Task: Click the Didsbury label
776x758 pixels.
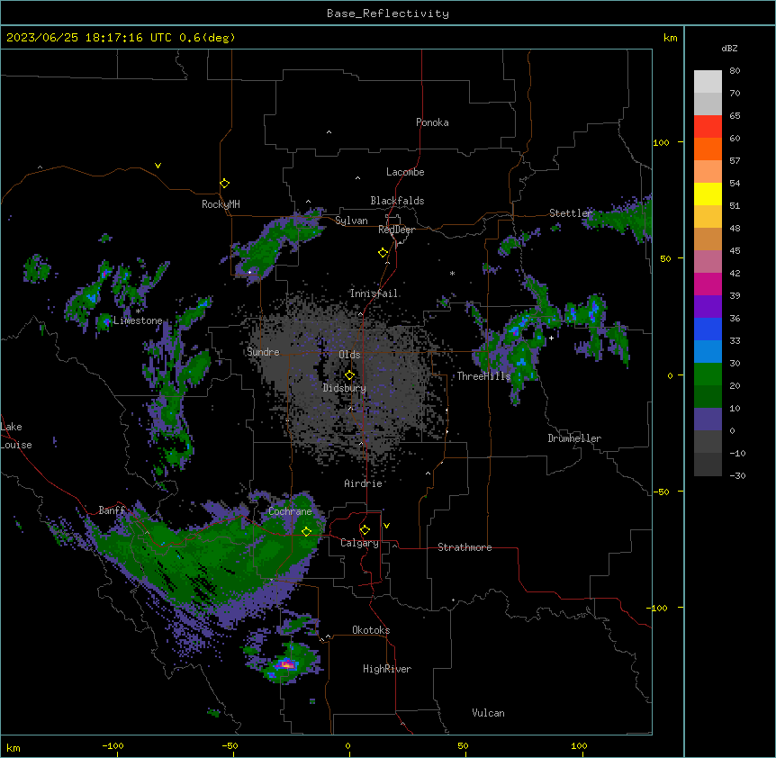Action: click(x=345, y=388)
